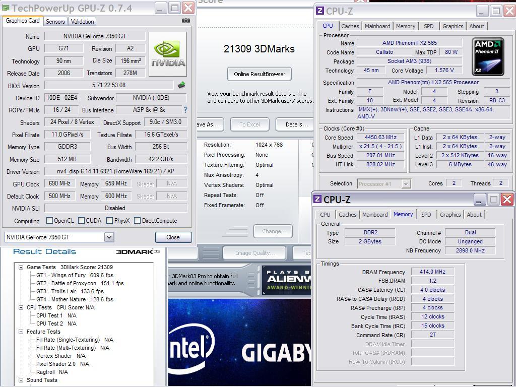Screen dimensions: 516x387
Task: Click the DRAM Frequency 414.0 MHz value
Action: tap(432, 272)
